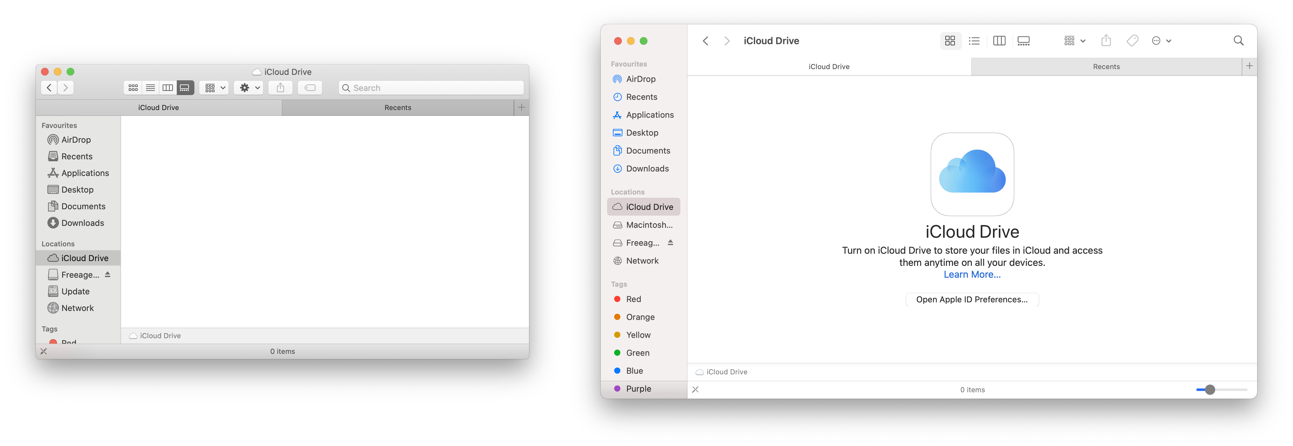Switch left window to gallery view

pyautogui.click(x=185, y=88)
